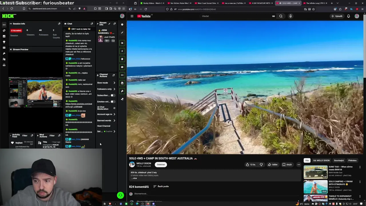The height and width of the screenshot is (206, 366).
Task: Pop out the Stream Info panel
Action: click(114, 24)
